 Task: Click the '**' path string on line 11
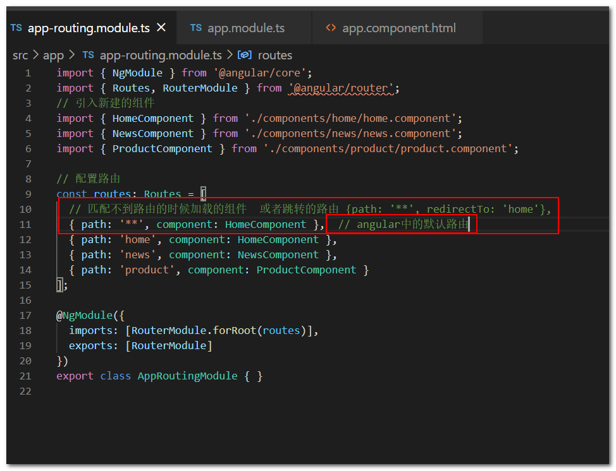tap(131, 224)
